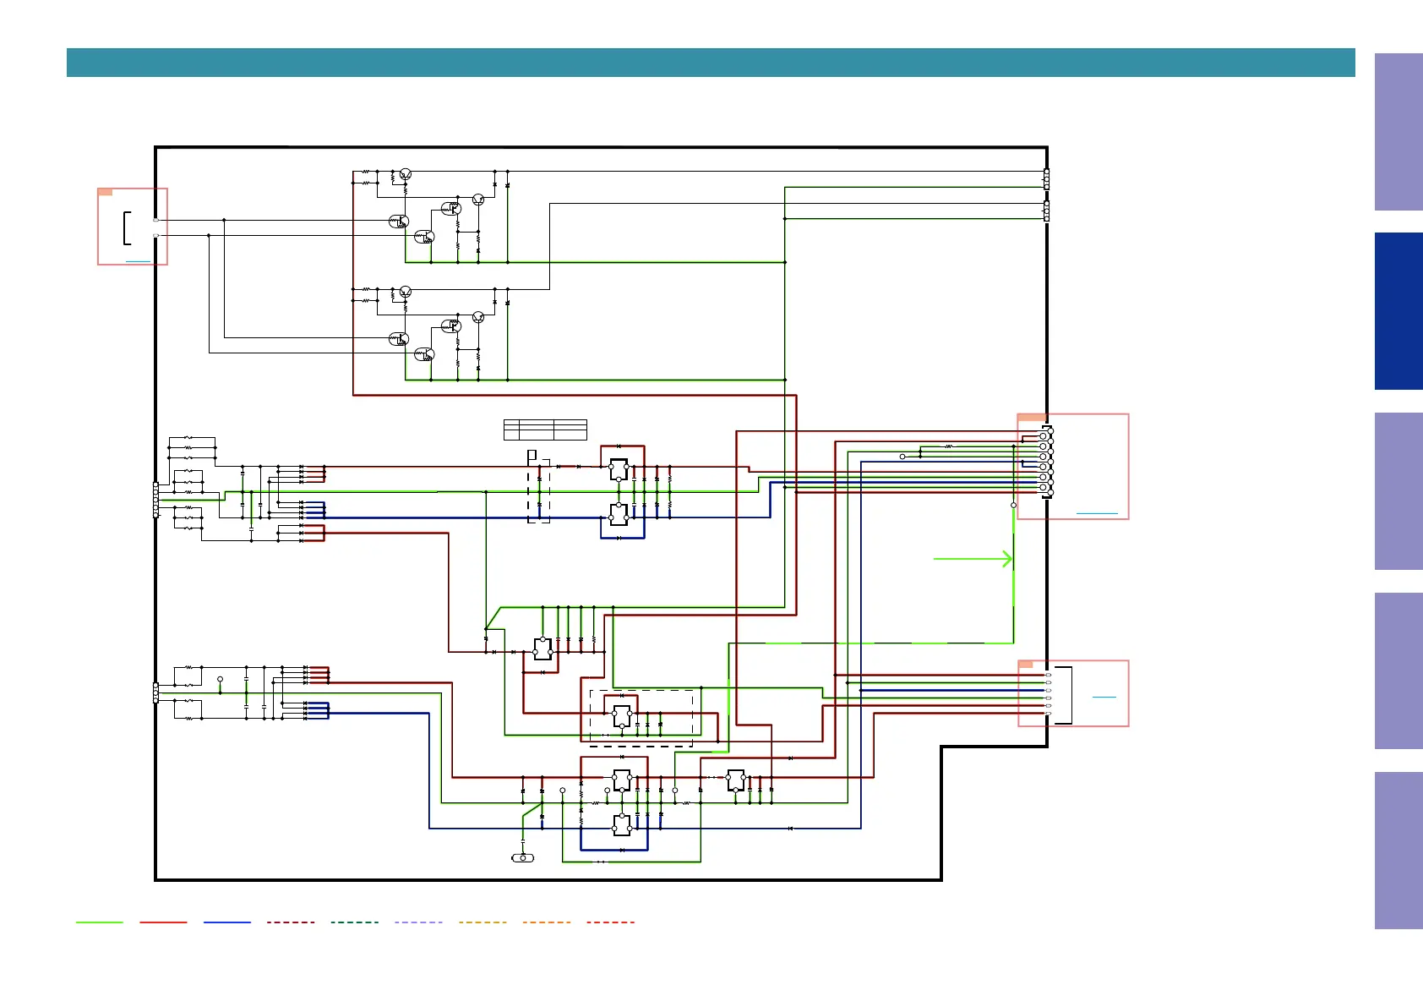The width and height of the screenshot is (1423, 1007).
Task: Open the purple tab just below the dark blue tab
Action: click(1398, 490)
